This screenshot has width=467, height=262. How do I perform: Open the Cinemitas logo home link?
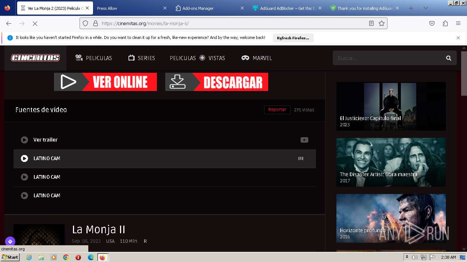pyautogui.click(x=35, y=58)
